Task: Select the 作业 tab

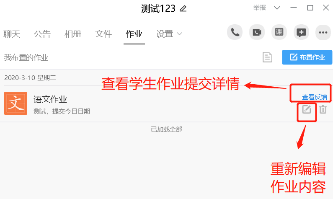Action: (134, 34)
